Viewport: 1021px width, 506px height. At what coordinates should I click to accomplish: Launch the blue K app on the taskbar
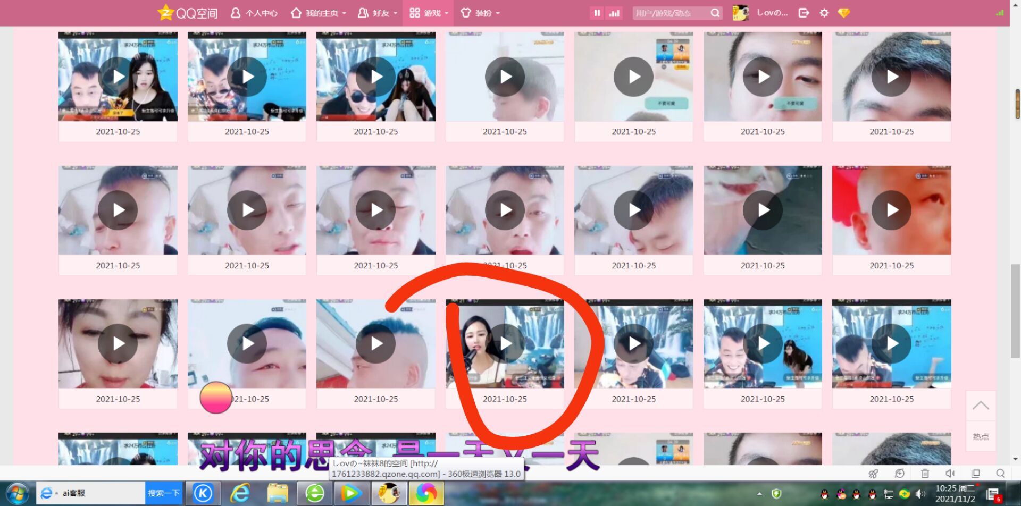tap(203, 493)
